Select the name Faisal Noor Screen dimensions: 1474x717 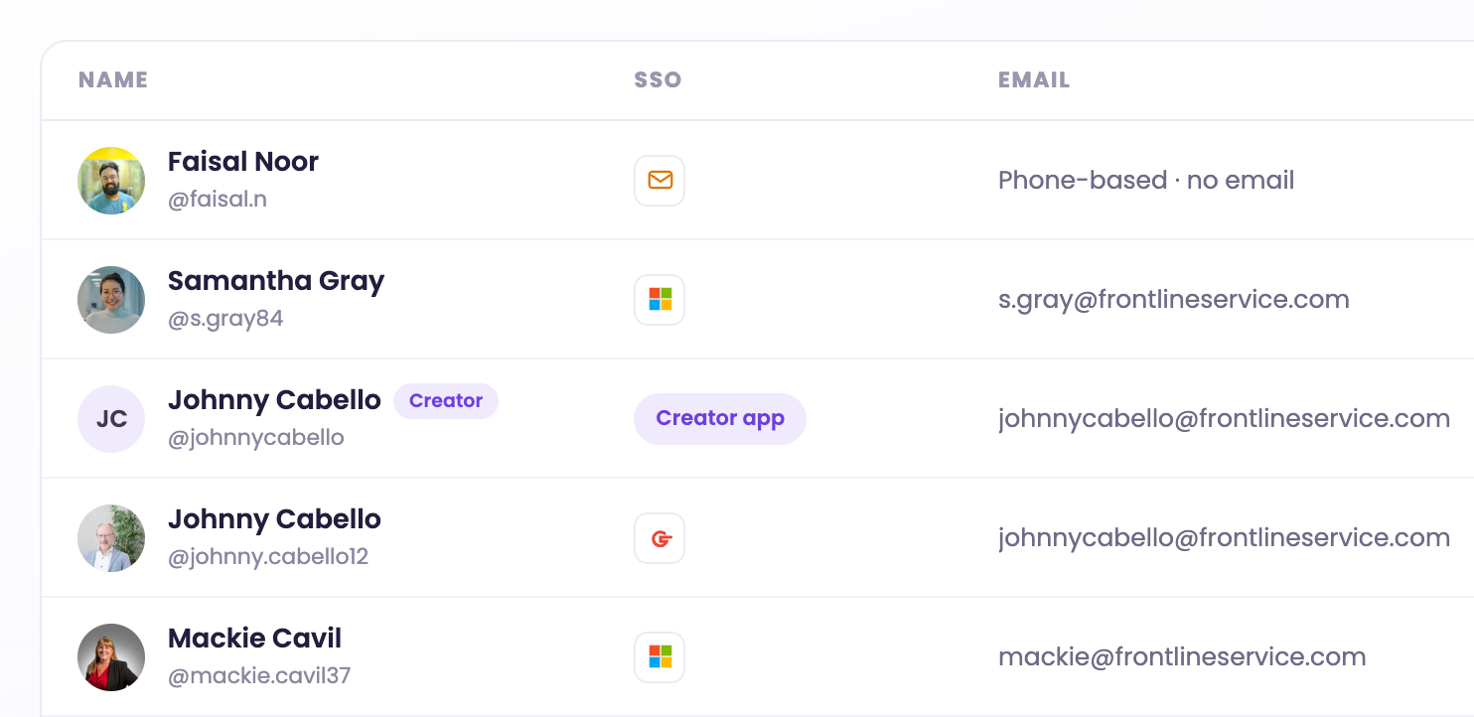(x=243, y=162)
